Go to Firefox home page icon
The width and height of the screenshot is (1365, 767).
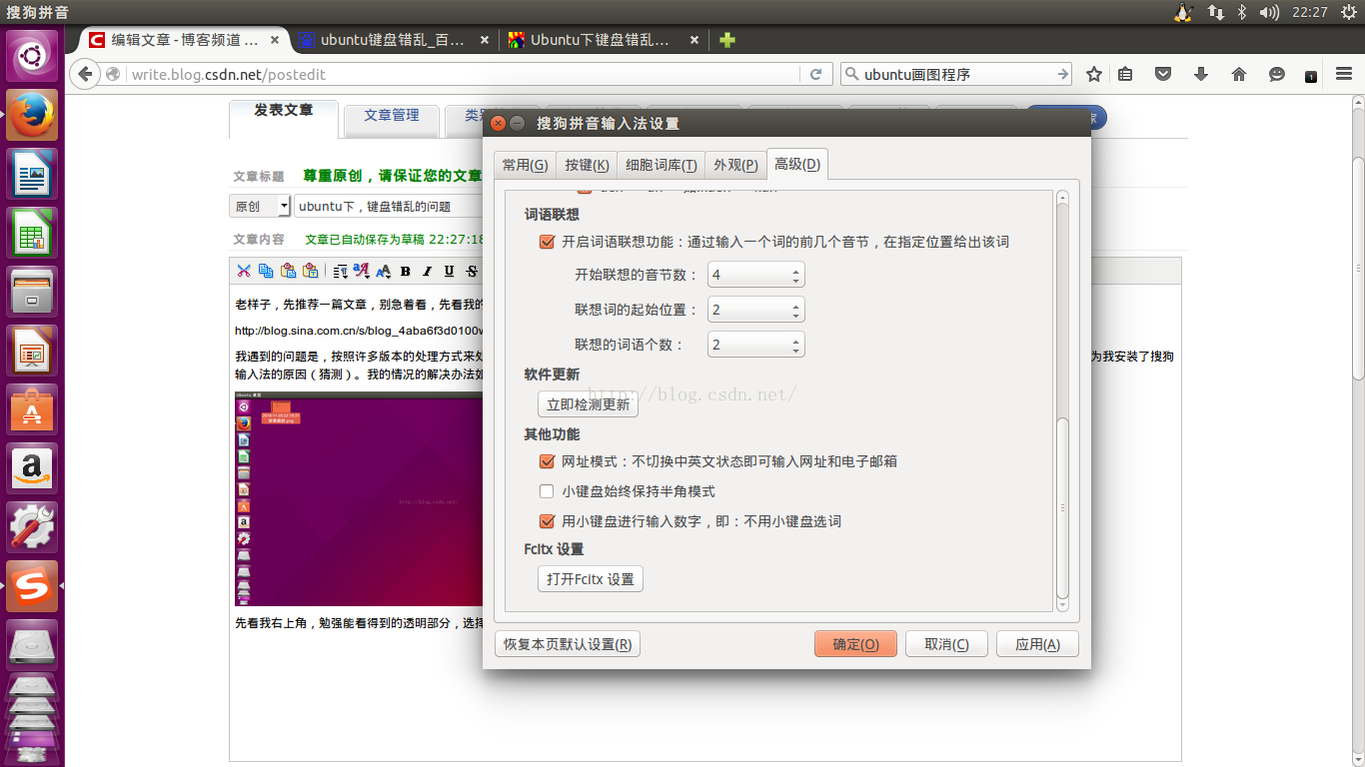(1239, 74)
